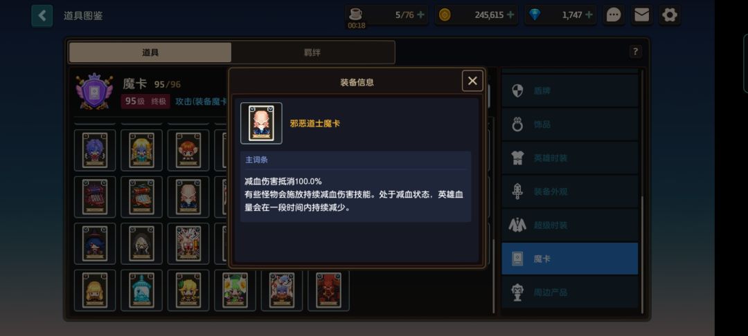This screenshot has height=336, width=748.
Task: Open the settings gear icon
Action: pyautogui.click(x=670, y=15)
